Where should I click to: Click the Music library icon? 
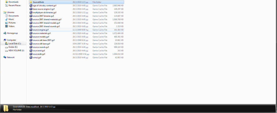[6, 19]
